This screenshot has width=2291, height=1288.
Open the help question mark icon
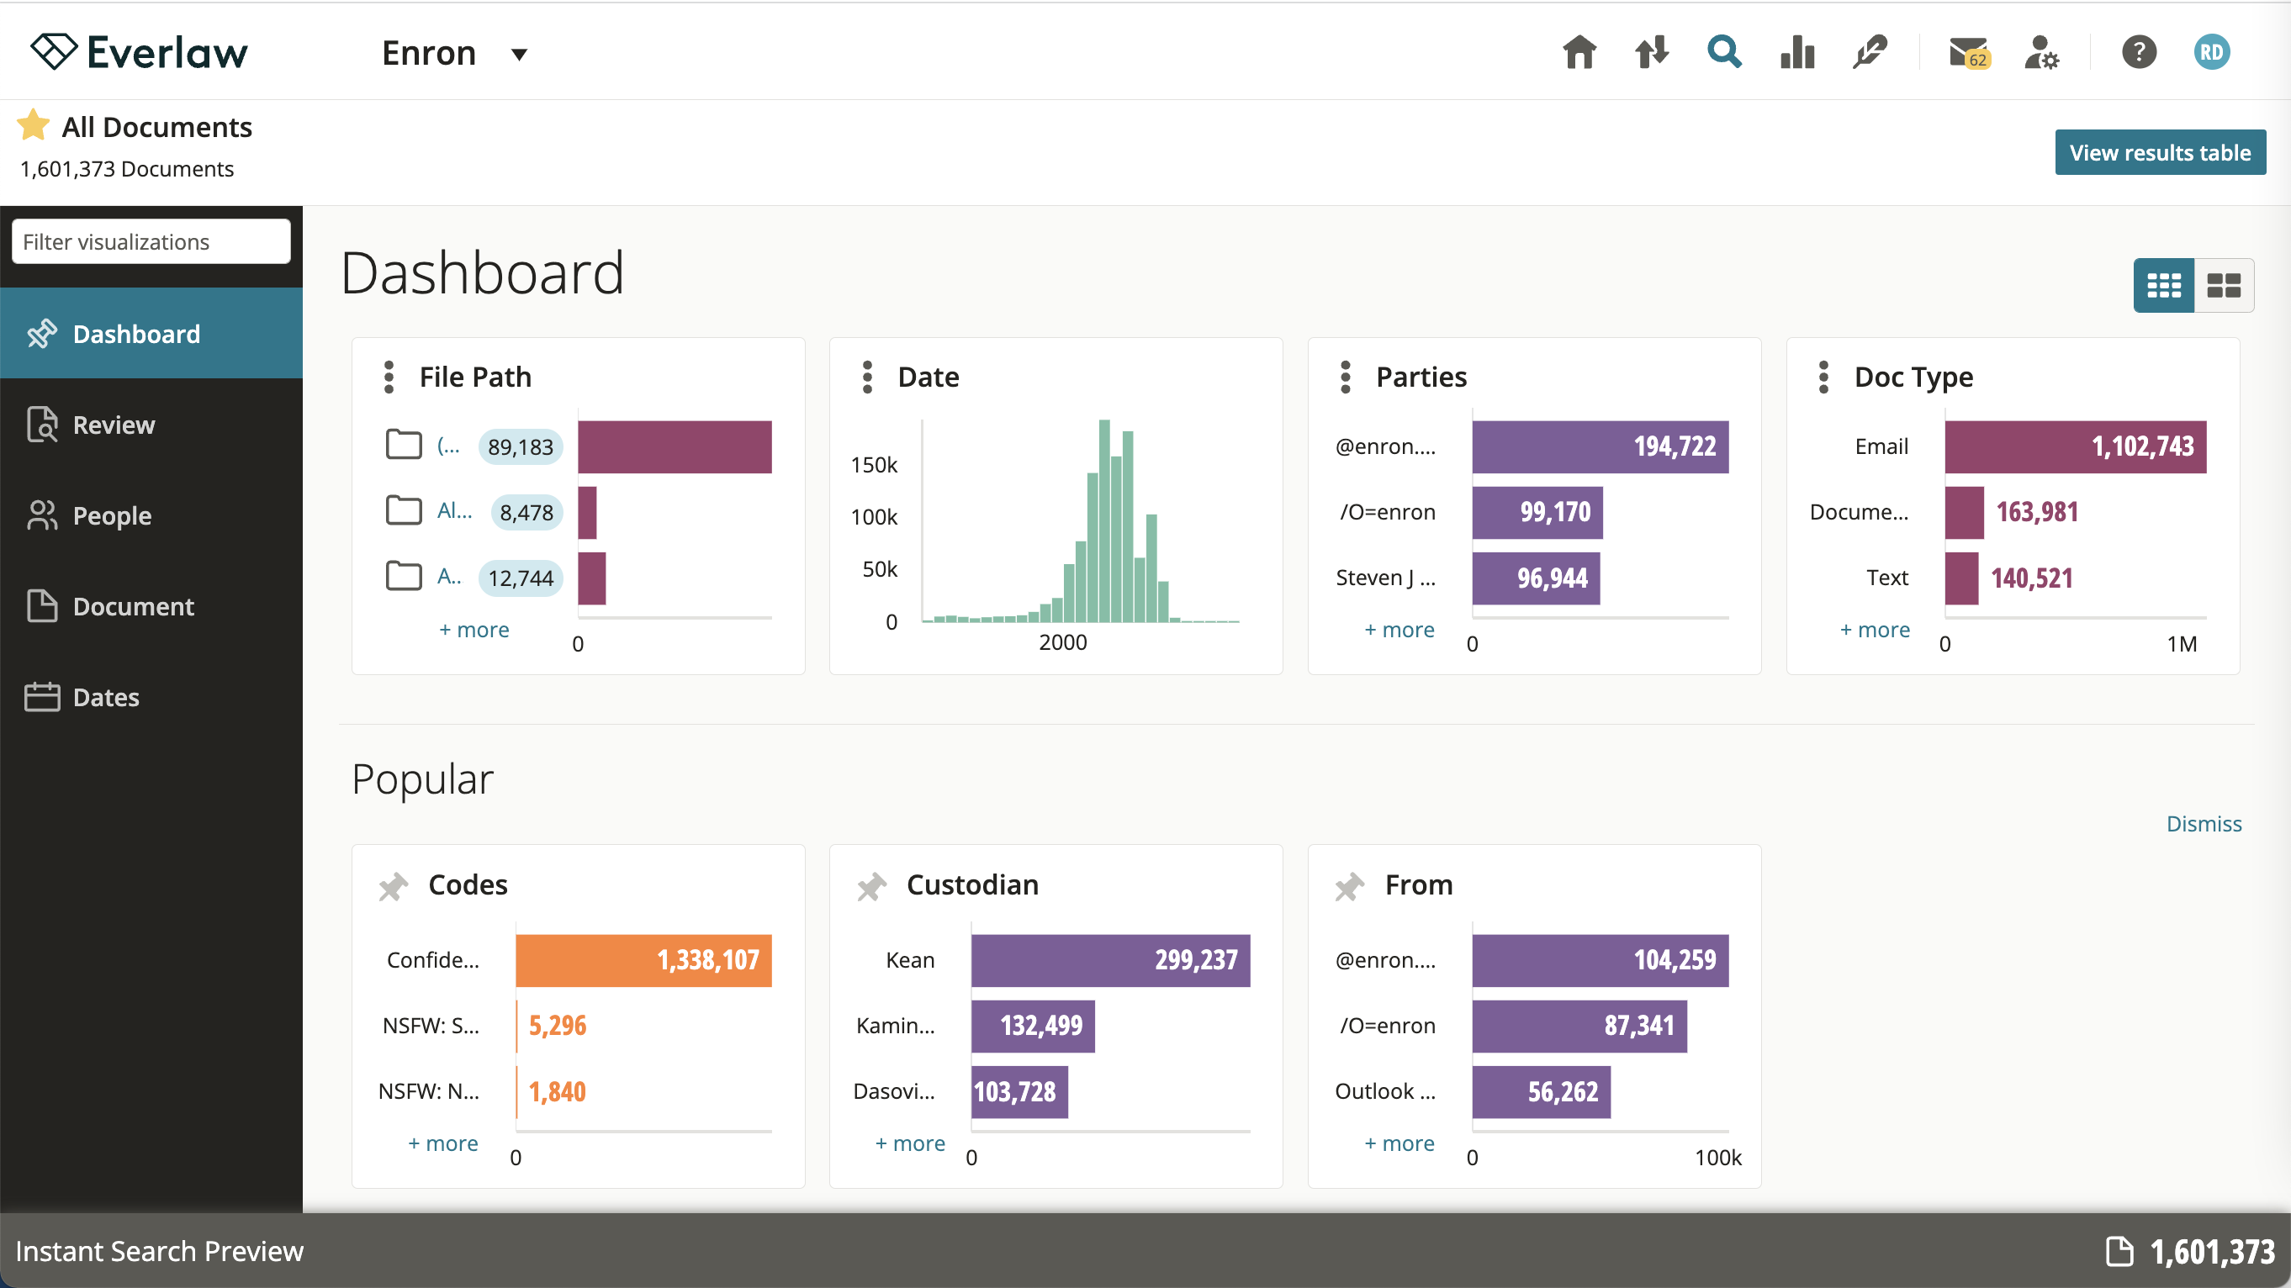pyautogui.click(x=2139, y=52)
